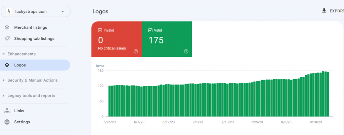Screen dimensions: 344x135
Task: Click the 0 count on Invalid card
Action: pos(100,40)
